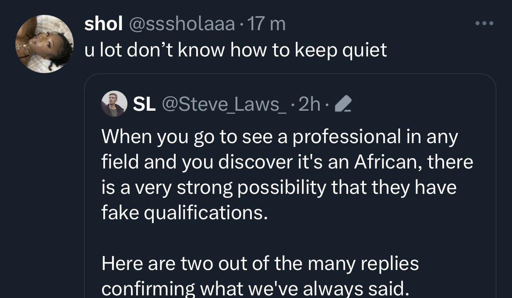Open the three-dot more options menu

[484, 23]
